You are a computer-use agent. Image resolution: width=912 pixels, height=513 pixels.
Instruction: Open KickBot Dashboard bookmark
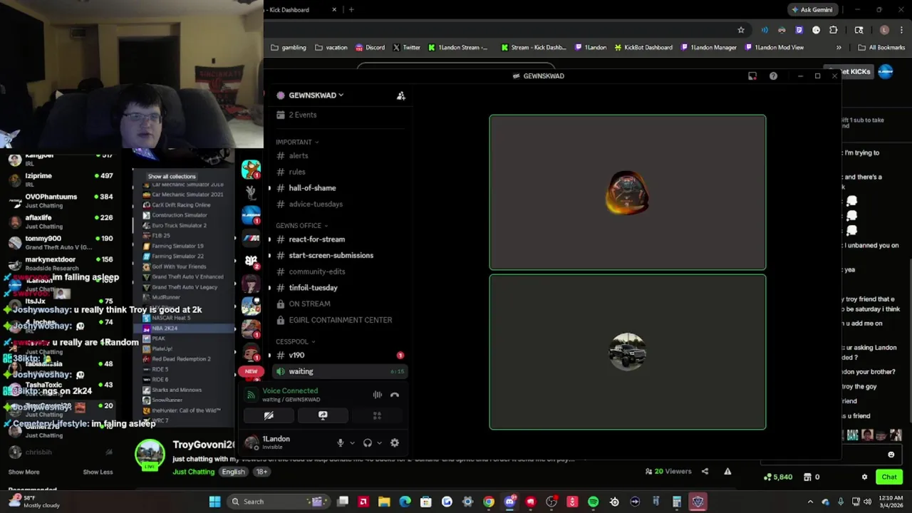[643, 48]
